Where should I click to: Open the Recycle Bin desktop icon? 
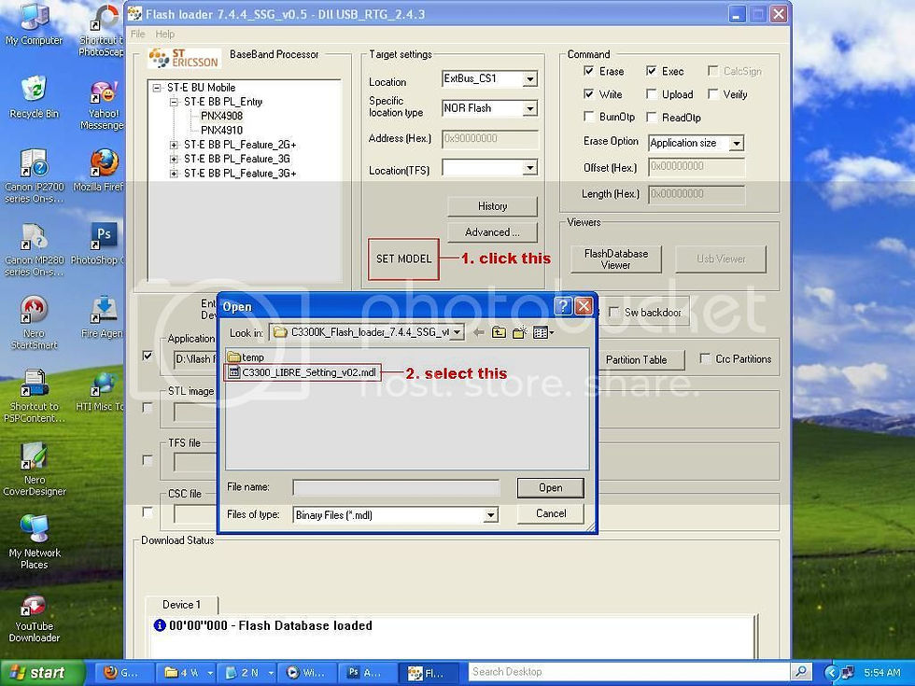tap(34, 96)
